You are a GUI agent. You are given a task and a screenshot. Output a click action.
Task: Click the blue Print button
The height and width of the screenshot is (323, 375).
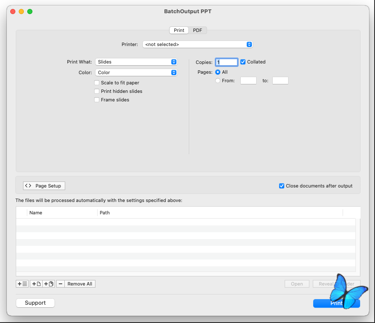tap(336, 303)
